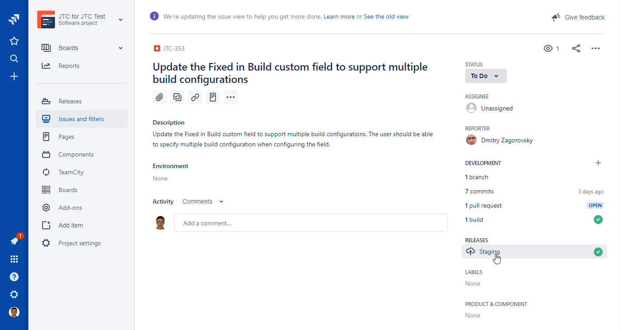Go to the Releases sidebar item

pyautogui.click(x=70, y=101)
